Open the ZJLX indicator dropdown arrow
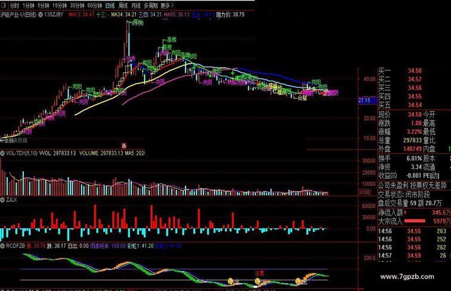The image size is (451, 291). (2, 200)
